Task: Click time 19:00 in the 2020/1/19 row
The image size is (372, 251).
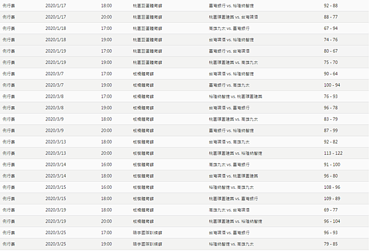Action: click(x=106, y=63)
